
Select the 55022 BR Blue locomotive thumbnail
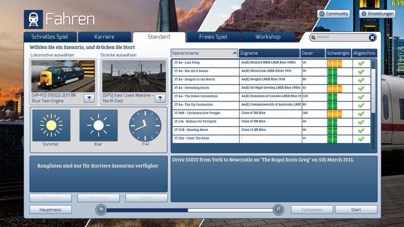tap(63, 76)
